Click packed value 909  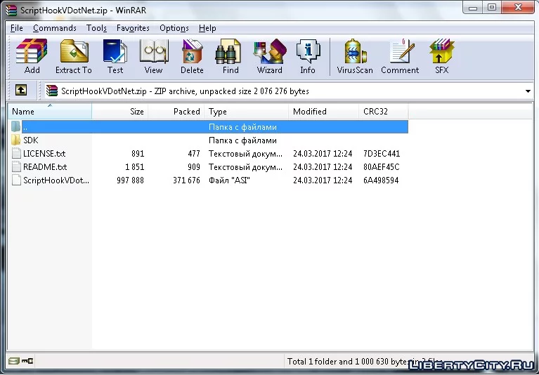coord(194,167)
